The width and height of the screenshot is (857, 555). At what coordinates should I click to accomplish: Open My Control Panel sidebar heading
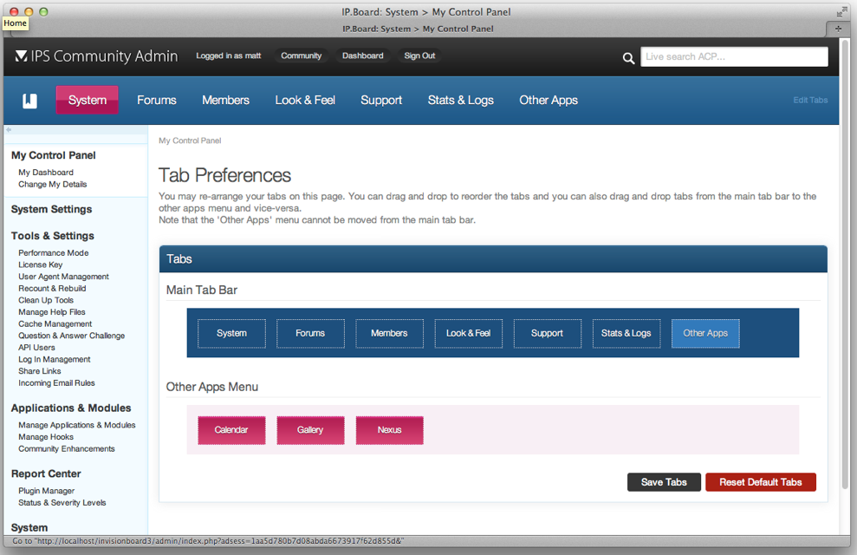(x=54, y=155)
